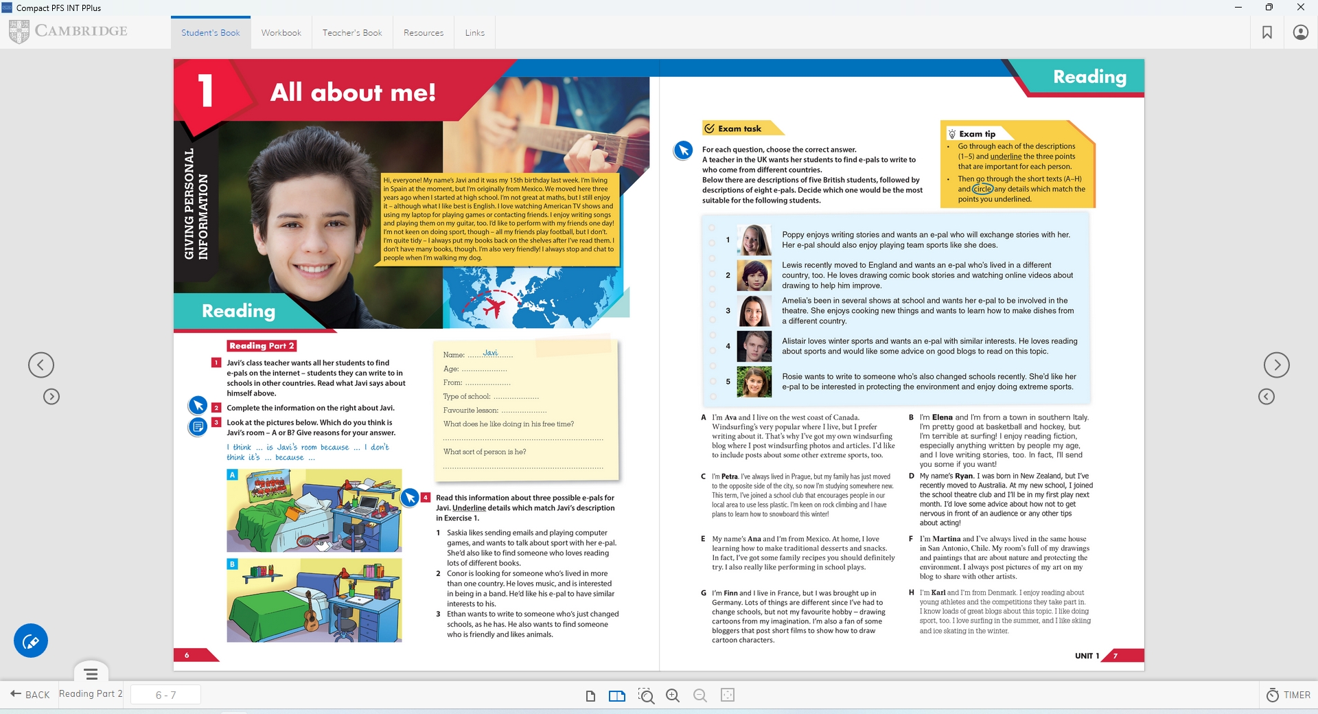This screenshot has width=1318, height=714.
Task: Click e-pal description A starting I'm Ava
Action: click(x=798, y=436)
